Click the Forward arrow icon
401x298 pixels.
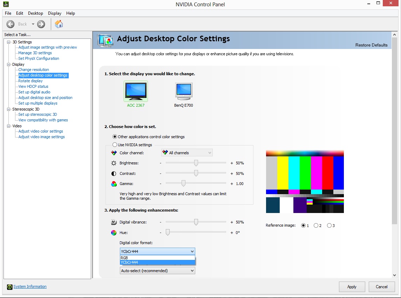click(41, 24)
